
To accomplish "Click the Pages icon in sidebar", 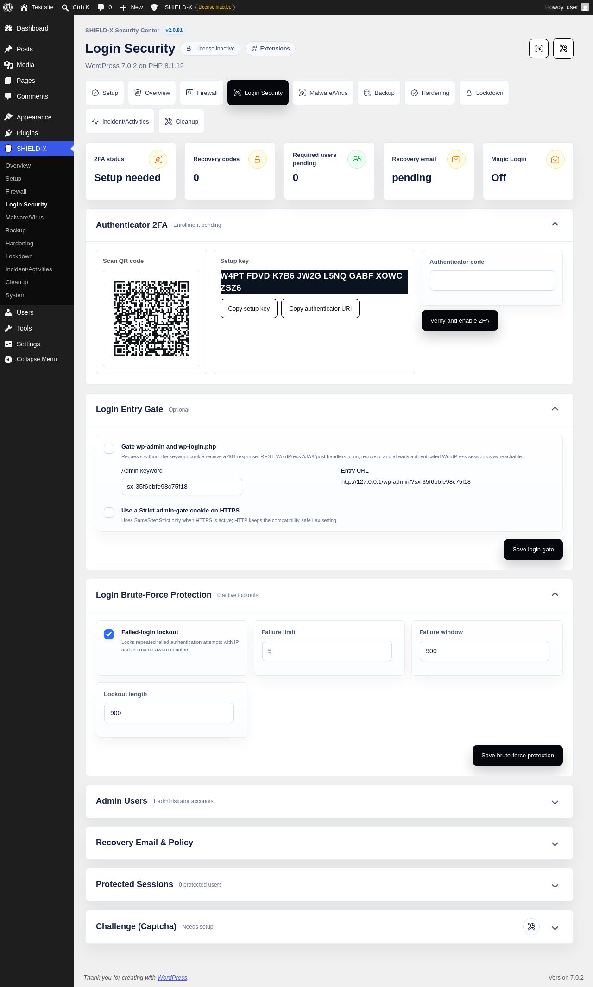I will click(8, 81).
